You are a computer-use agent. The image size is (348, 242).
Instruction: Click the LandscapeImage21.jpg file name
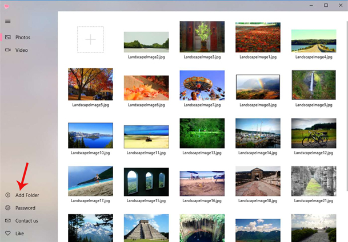tap(314, 201)
